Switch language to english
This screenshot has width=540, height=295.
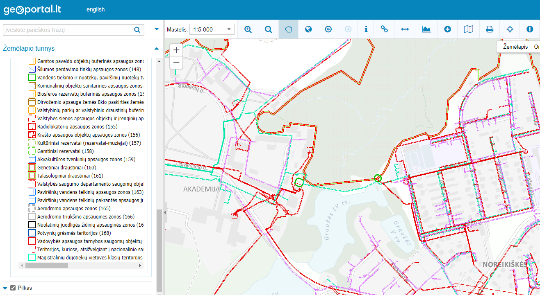click(x=96, y=9)
